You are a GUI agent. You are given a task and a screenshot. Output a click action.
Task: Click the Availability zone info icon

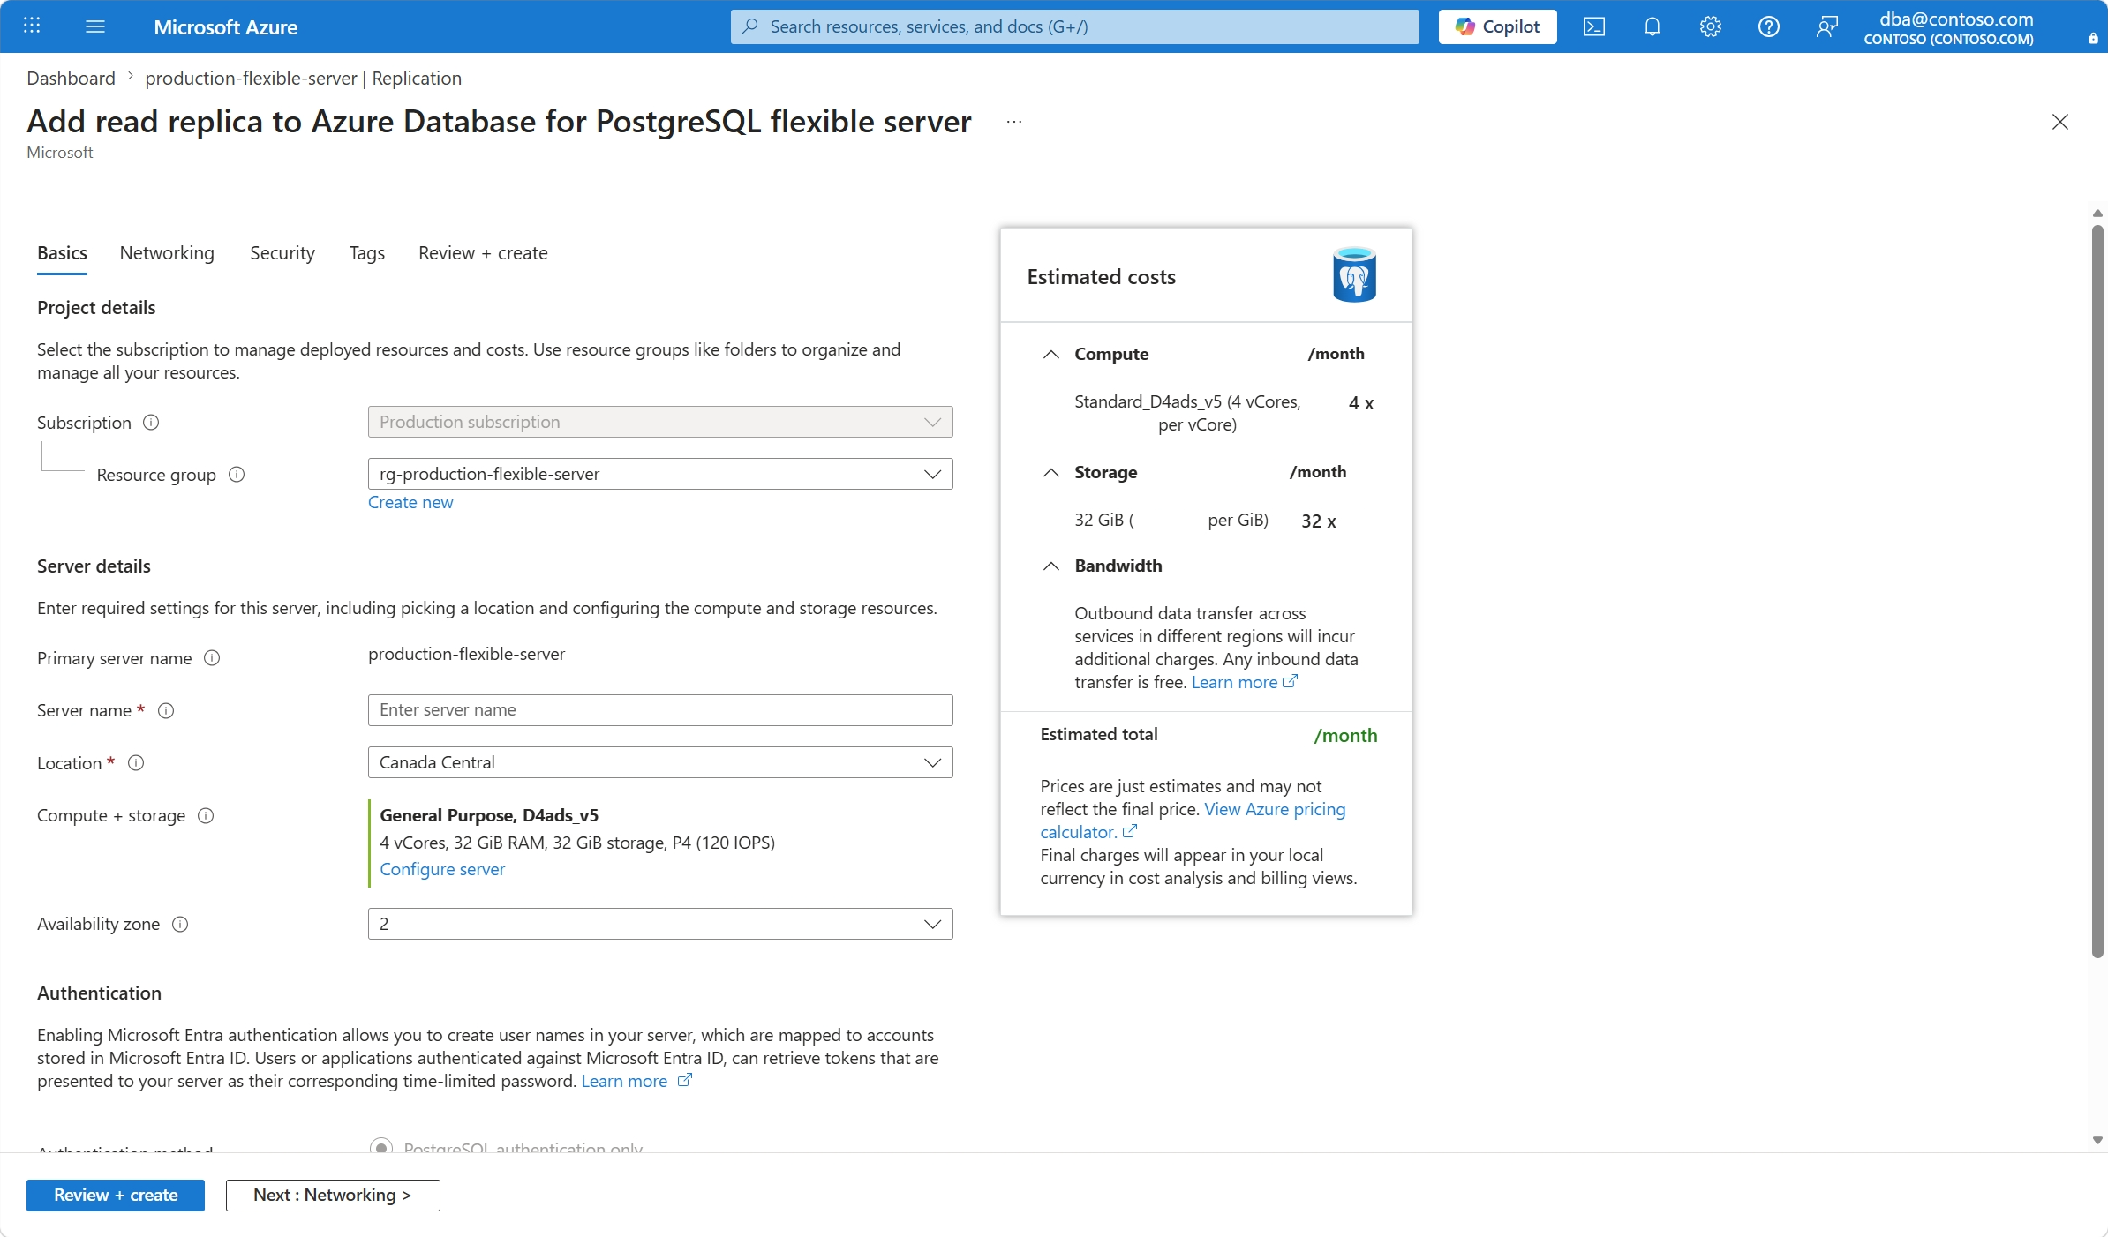(x=180, y=925)
